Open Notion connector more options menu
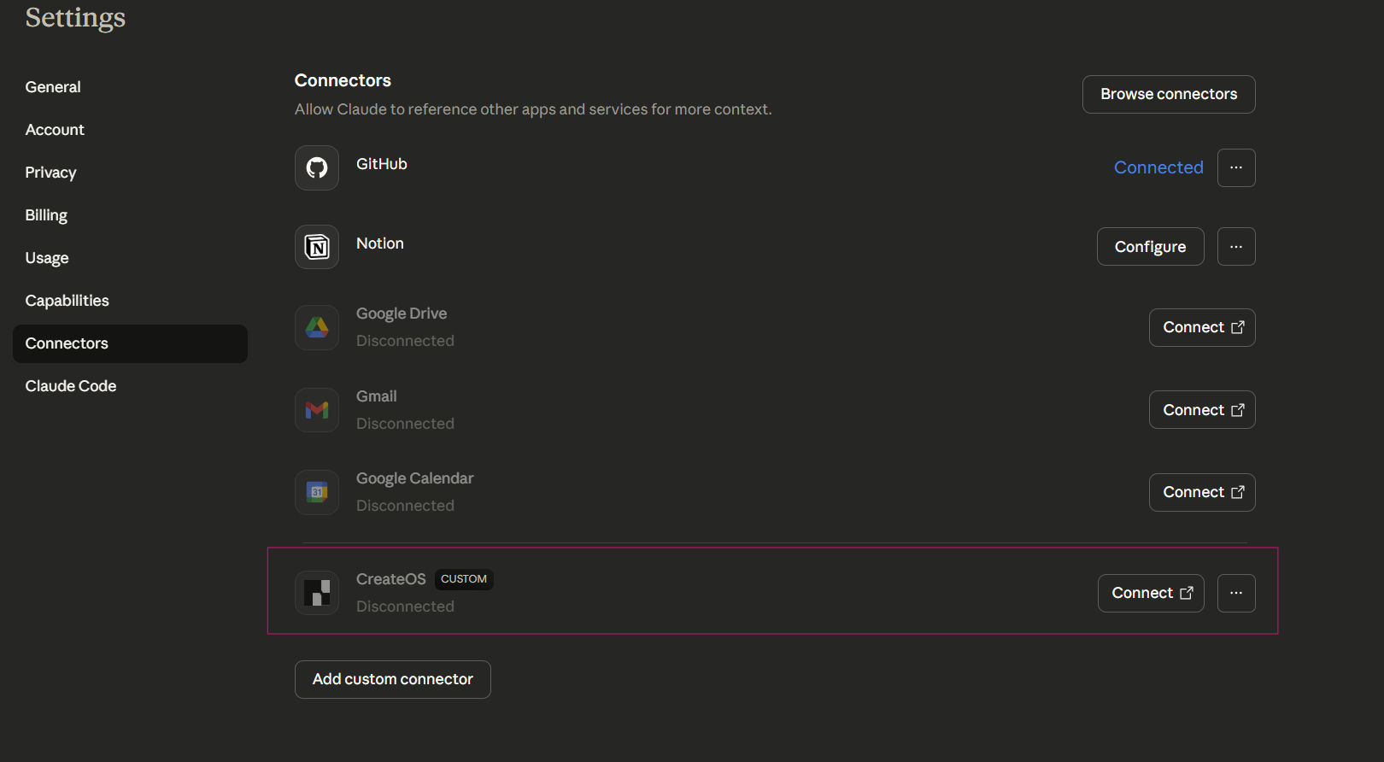This screenshot has width=1384, height=762. pos(1236,247)
